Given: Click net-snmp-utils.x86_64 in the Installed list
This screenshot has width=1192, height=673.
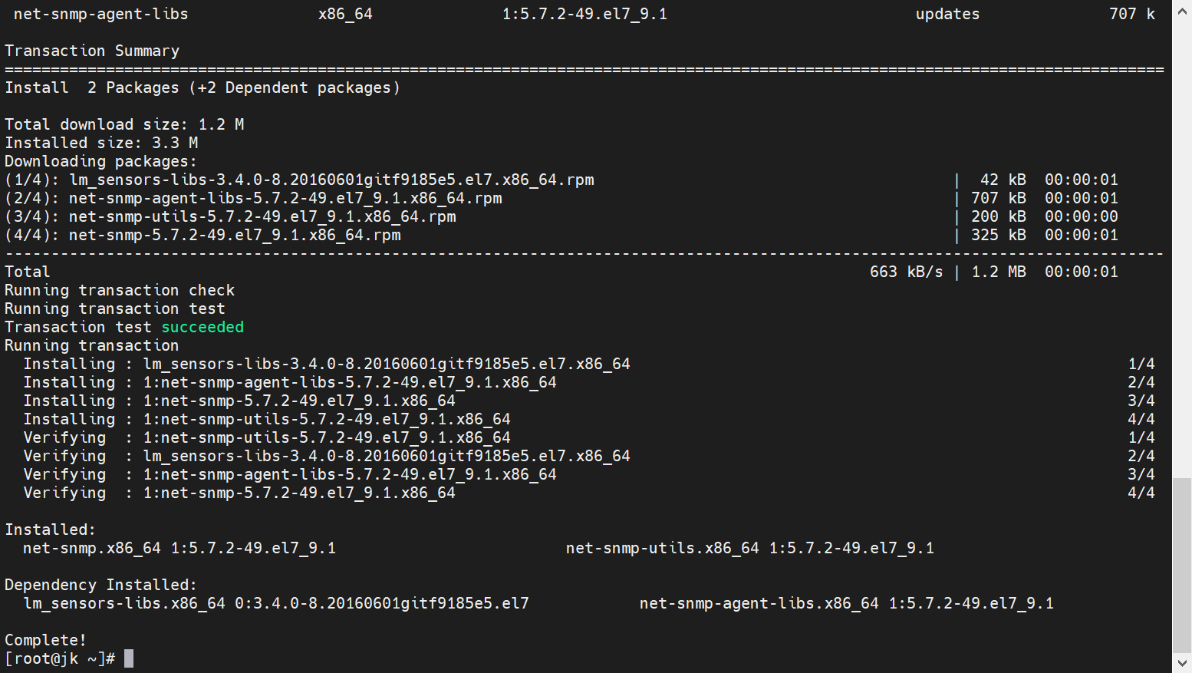Looking at the screenshot, I should [662, 548].
